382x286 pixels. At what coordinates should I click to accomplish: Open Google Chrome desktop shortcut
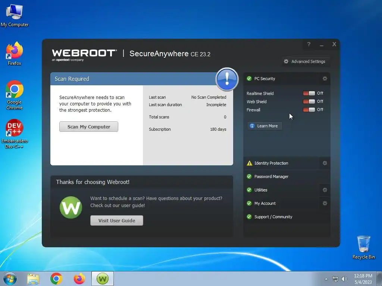tap(15, 95)
